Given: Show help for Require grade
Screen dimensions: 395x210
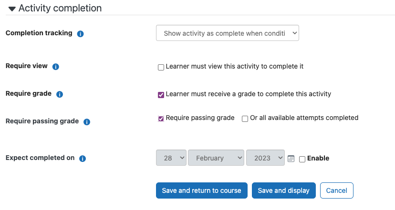Looking at the screenshot, I should 60,94.
